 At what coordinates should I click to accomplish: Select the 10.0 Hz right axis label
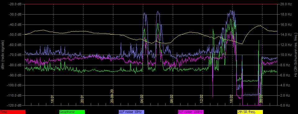286,55
